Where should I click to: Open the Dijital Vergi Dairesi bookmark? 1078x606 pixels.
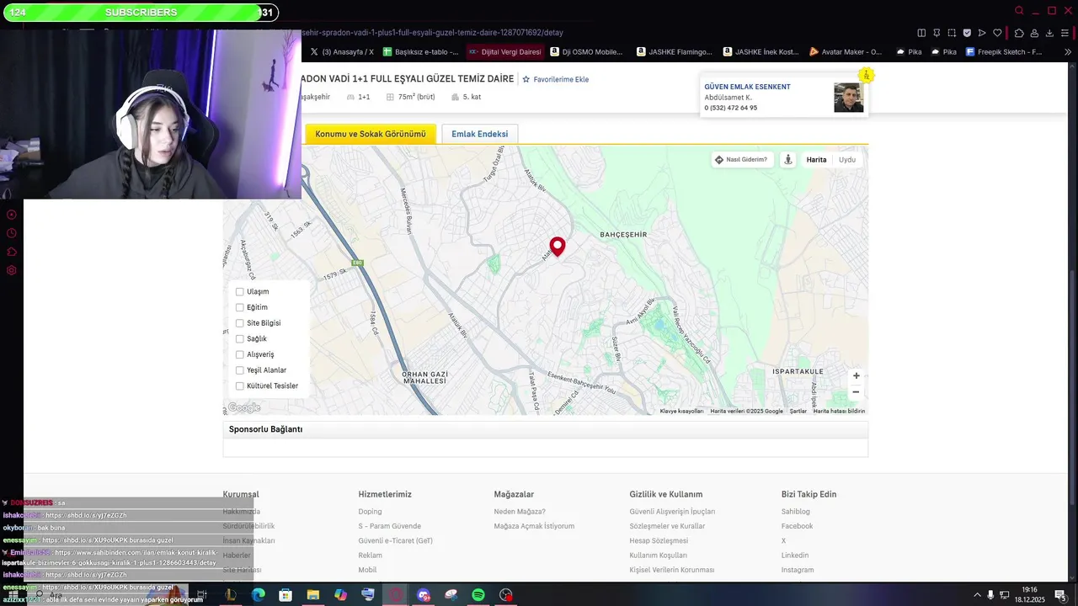tap(505, 51)
